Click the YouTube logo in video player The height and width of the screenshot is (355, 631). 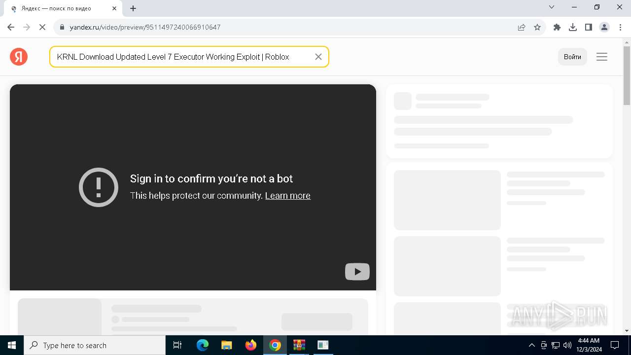click(357, 272)
